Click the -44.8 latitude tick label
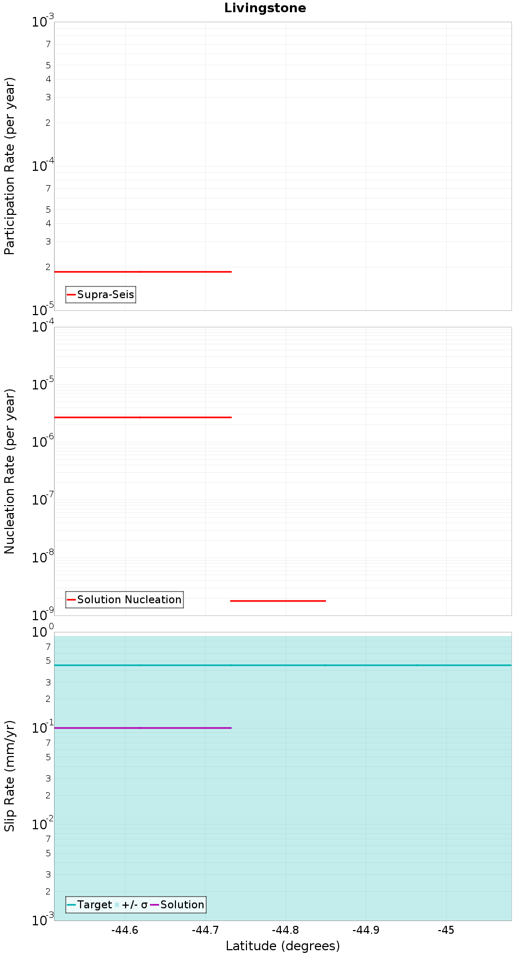This screenshot has height=955, width=530. point(285,930)
